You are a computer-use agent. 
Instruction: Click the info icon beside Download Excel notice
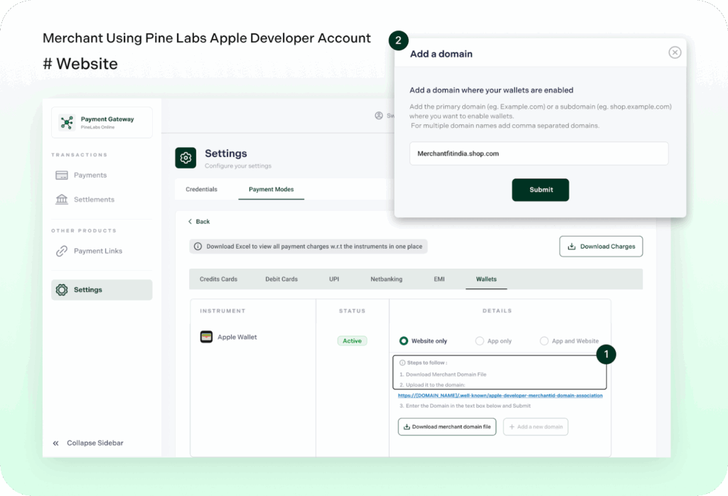click(198, 247)
